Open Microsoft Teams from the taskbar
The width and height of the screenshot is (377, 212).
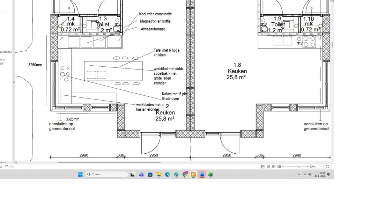coord(141,174)
